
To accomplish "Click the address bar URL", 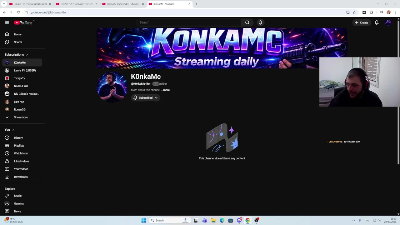I will [x=48, y=12].
